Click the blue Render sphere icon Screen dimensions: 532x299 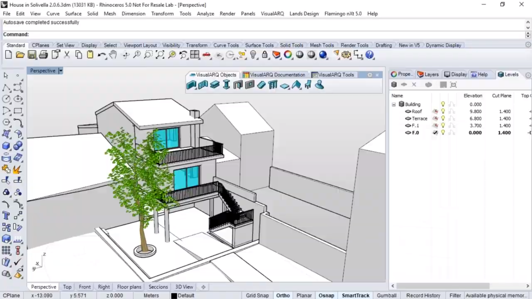tap(323, 55)
